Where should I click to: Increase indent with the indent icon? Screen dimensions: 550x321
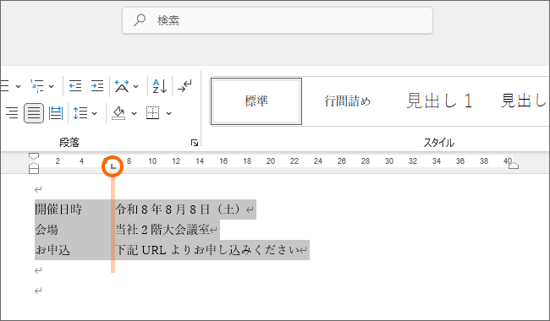(97, 86)
